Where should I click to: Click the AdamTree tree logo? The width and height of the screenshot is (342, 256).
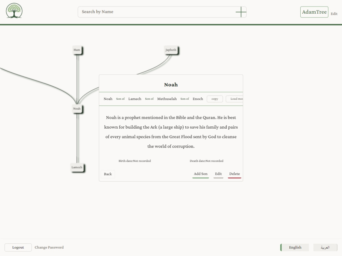pyautogui.click(x=14, y=11)
